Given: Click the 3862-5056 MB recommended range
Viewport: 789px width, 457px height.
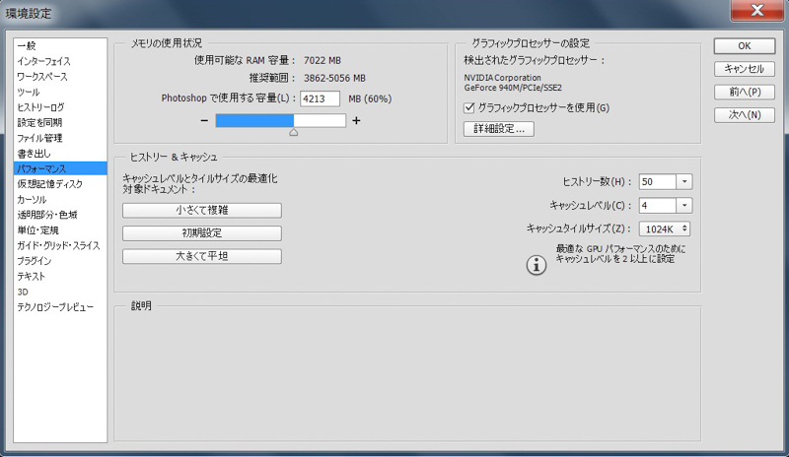Looking at the screenshot, I should click(334, 78).
